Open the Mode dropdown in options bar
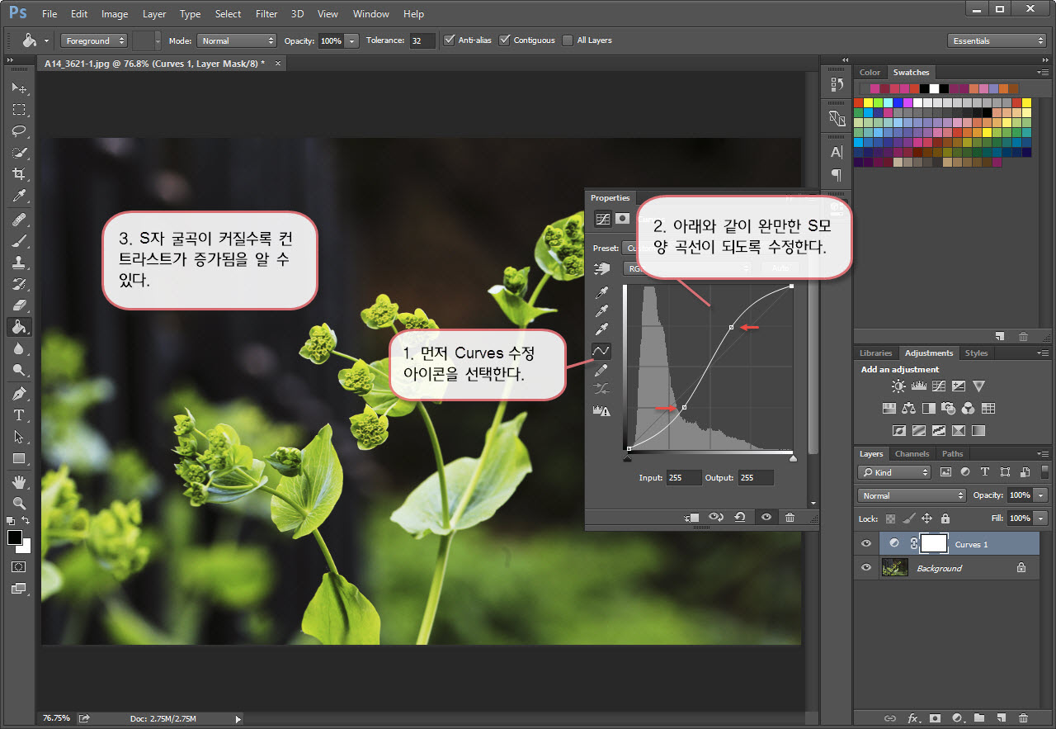This screenshot has width=1056, height=729. (237, 40)
